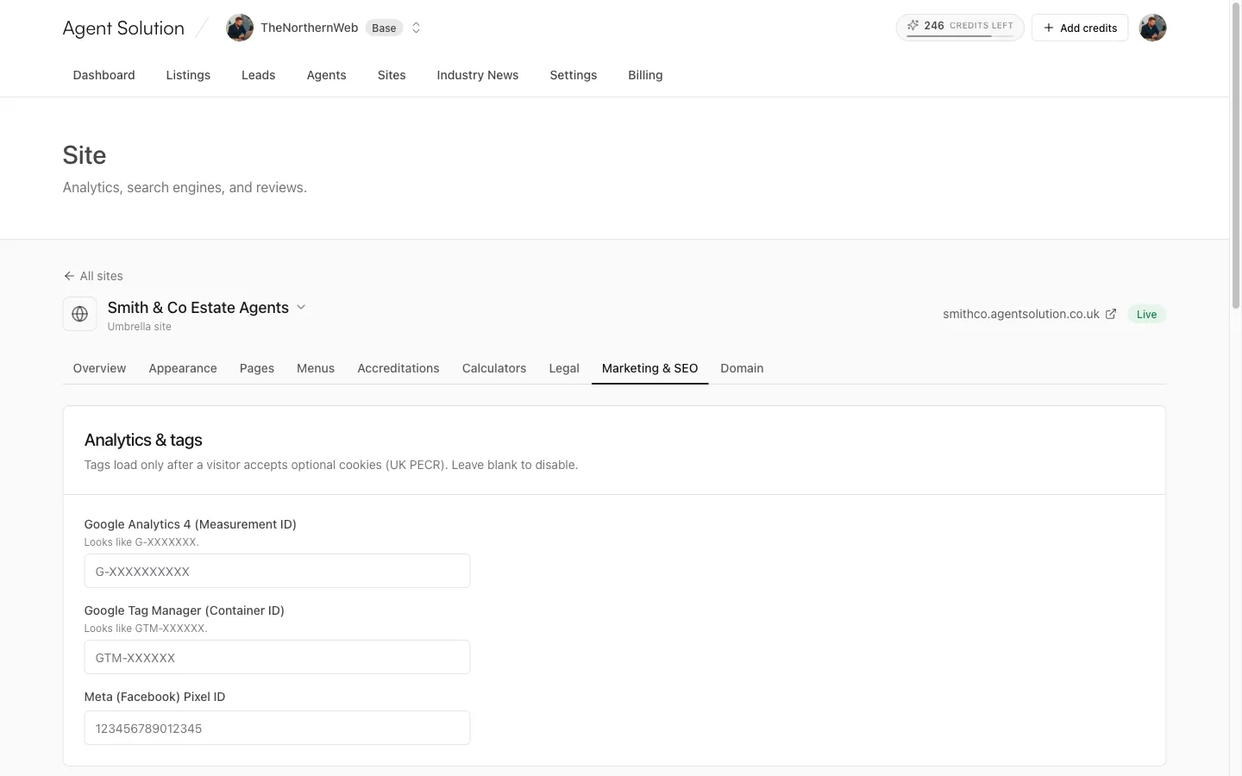Click the Site page heading

click(x=85, y=155)
